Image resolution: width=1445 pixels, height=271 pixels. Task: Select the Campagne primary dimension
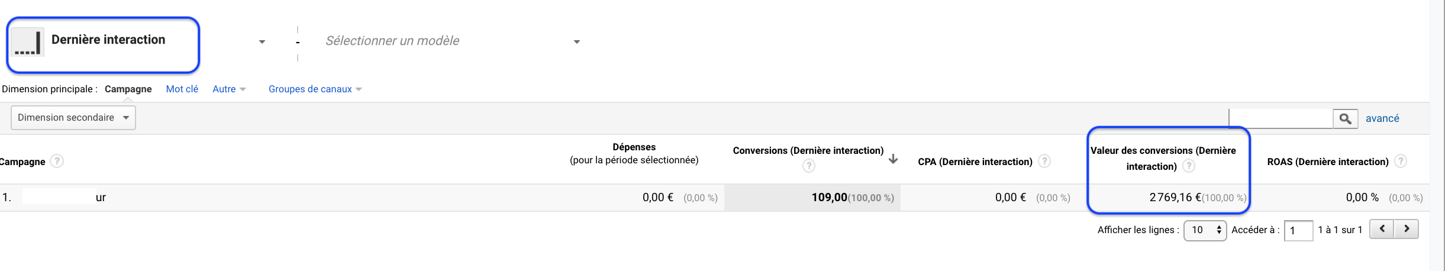tap(128, 89)
